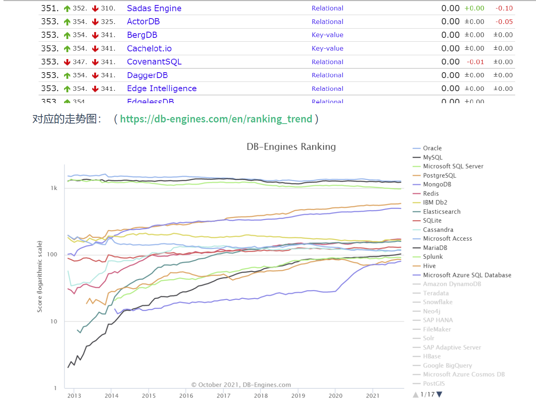Go to previous legend page arrow
This screenshot has width=536, height=409.
[416, 394]
